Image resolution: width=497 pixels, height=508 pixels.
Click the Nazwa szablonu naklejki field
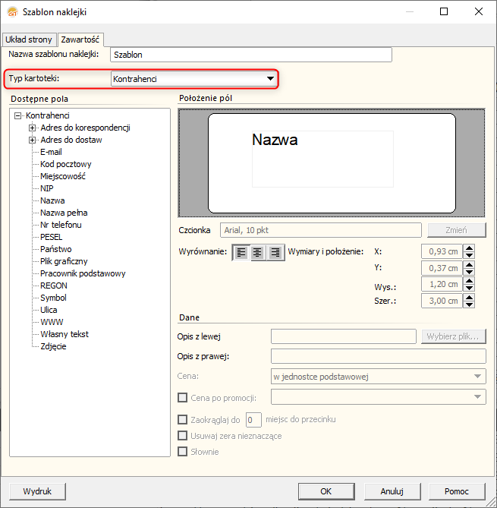click(x=251, y=55)
